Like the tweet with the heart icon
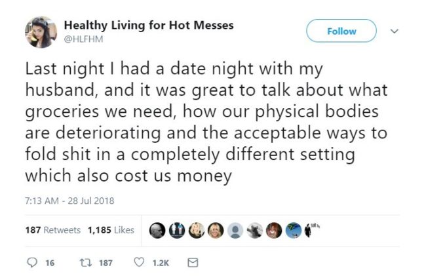This screenshot has width=426, height=276. (x=138, y=262)
